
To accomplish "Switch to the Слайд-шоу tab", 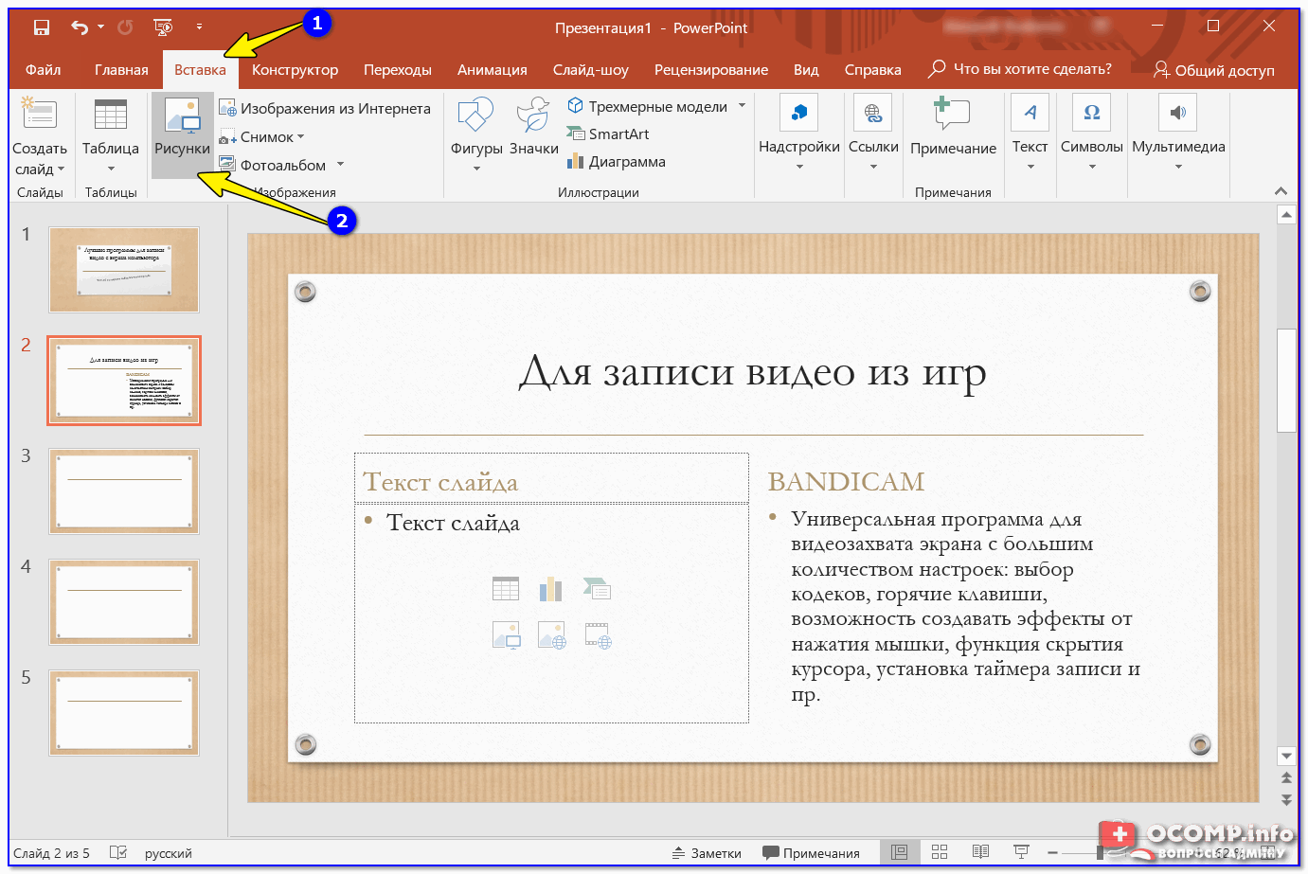I will tap(591, 69).
